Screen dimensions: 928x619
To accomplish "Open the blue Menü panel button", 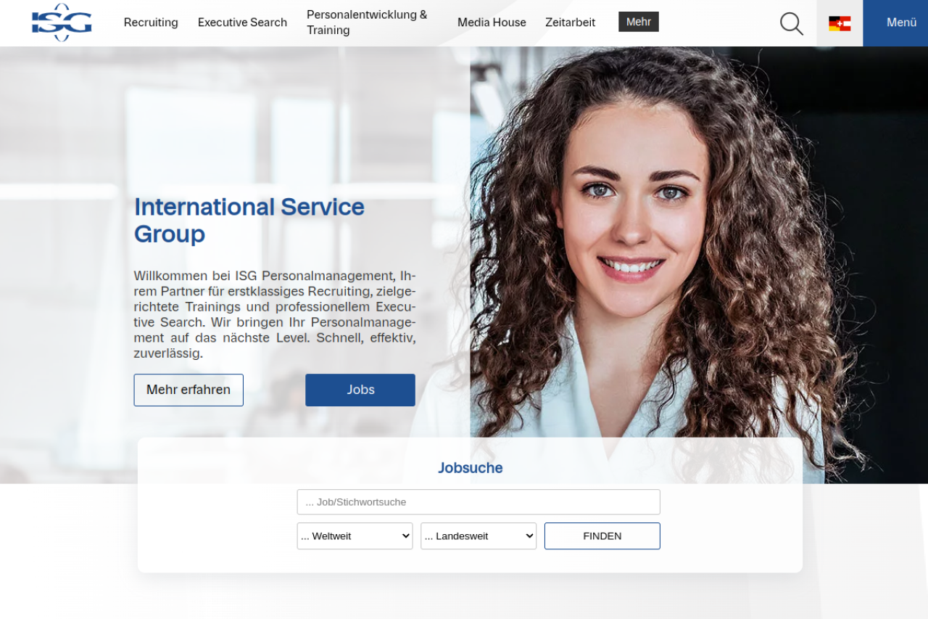I will pos(895,22).
